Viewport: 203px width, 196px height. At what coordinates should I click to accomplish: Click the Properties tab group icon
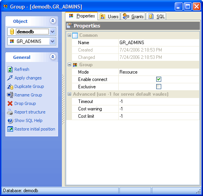pos(71,16)
